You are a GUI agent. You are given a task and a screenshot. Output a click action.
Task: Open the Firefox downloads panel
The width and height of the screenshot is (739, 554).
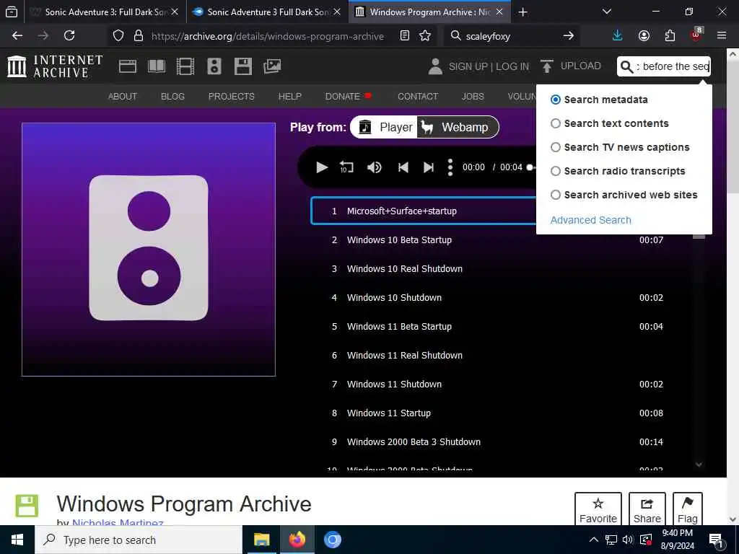pos(618,36)
